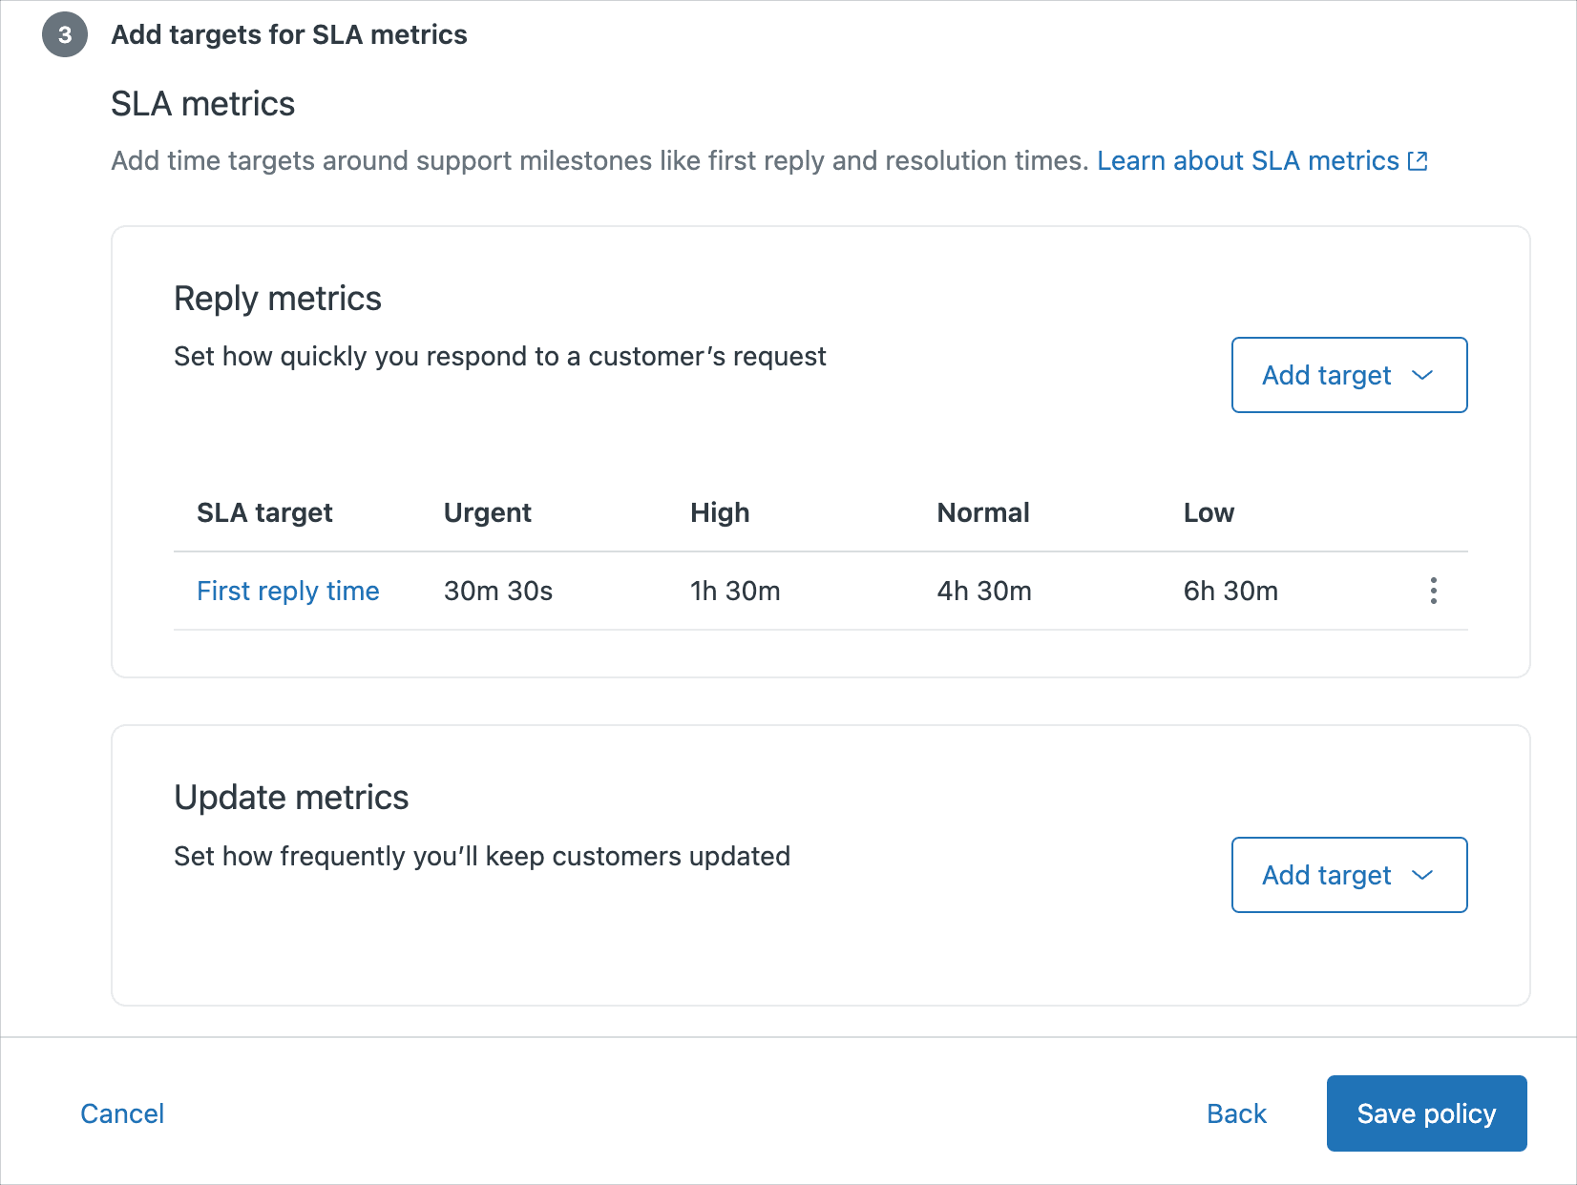Click the chevron on Reply metrics Add target

1422,376
